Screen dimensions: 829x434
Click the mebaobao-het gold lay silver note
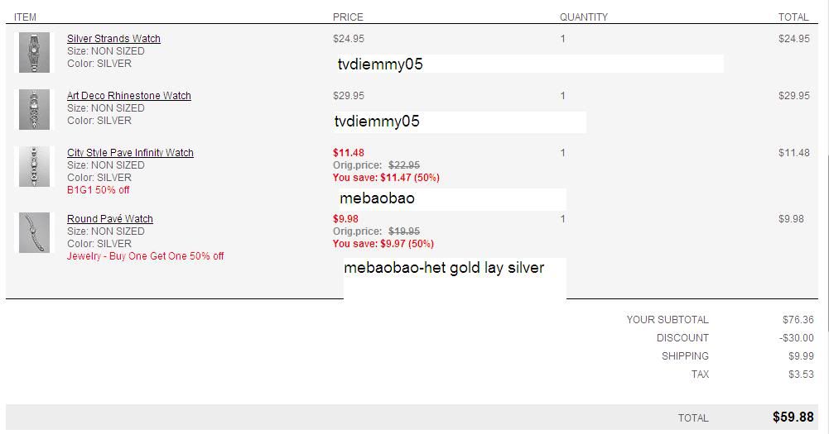[x=454, y=277]
